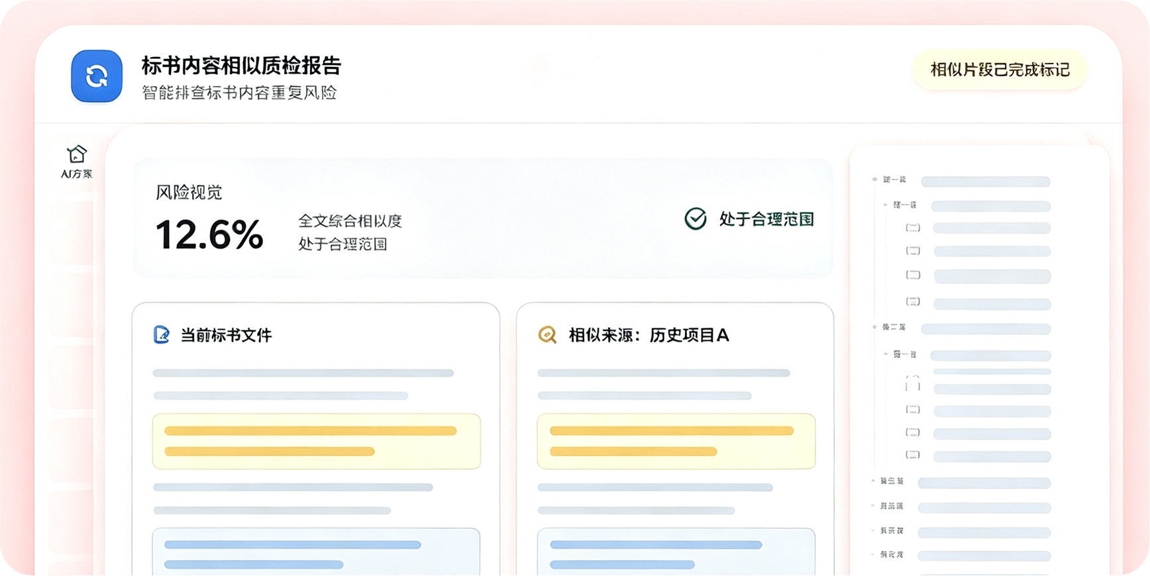1150x576 pixels.
Task: Click the 风险视觉 label
Action: 189,193
